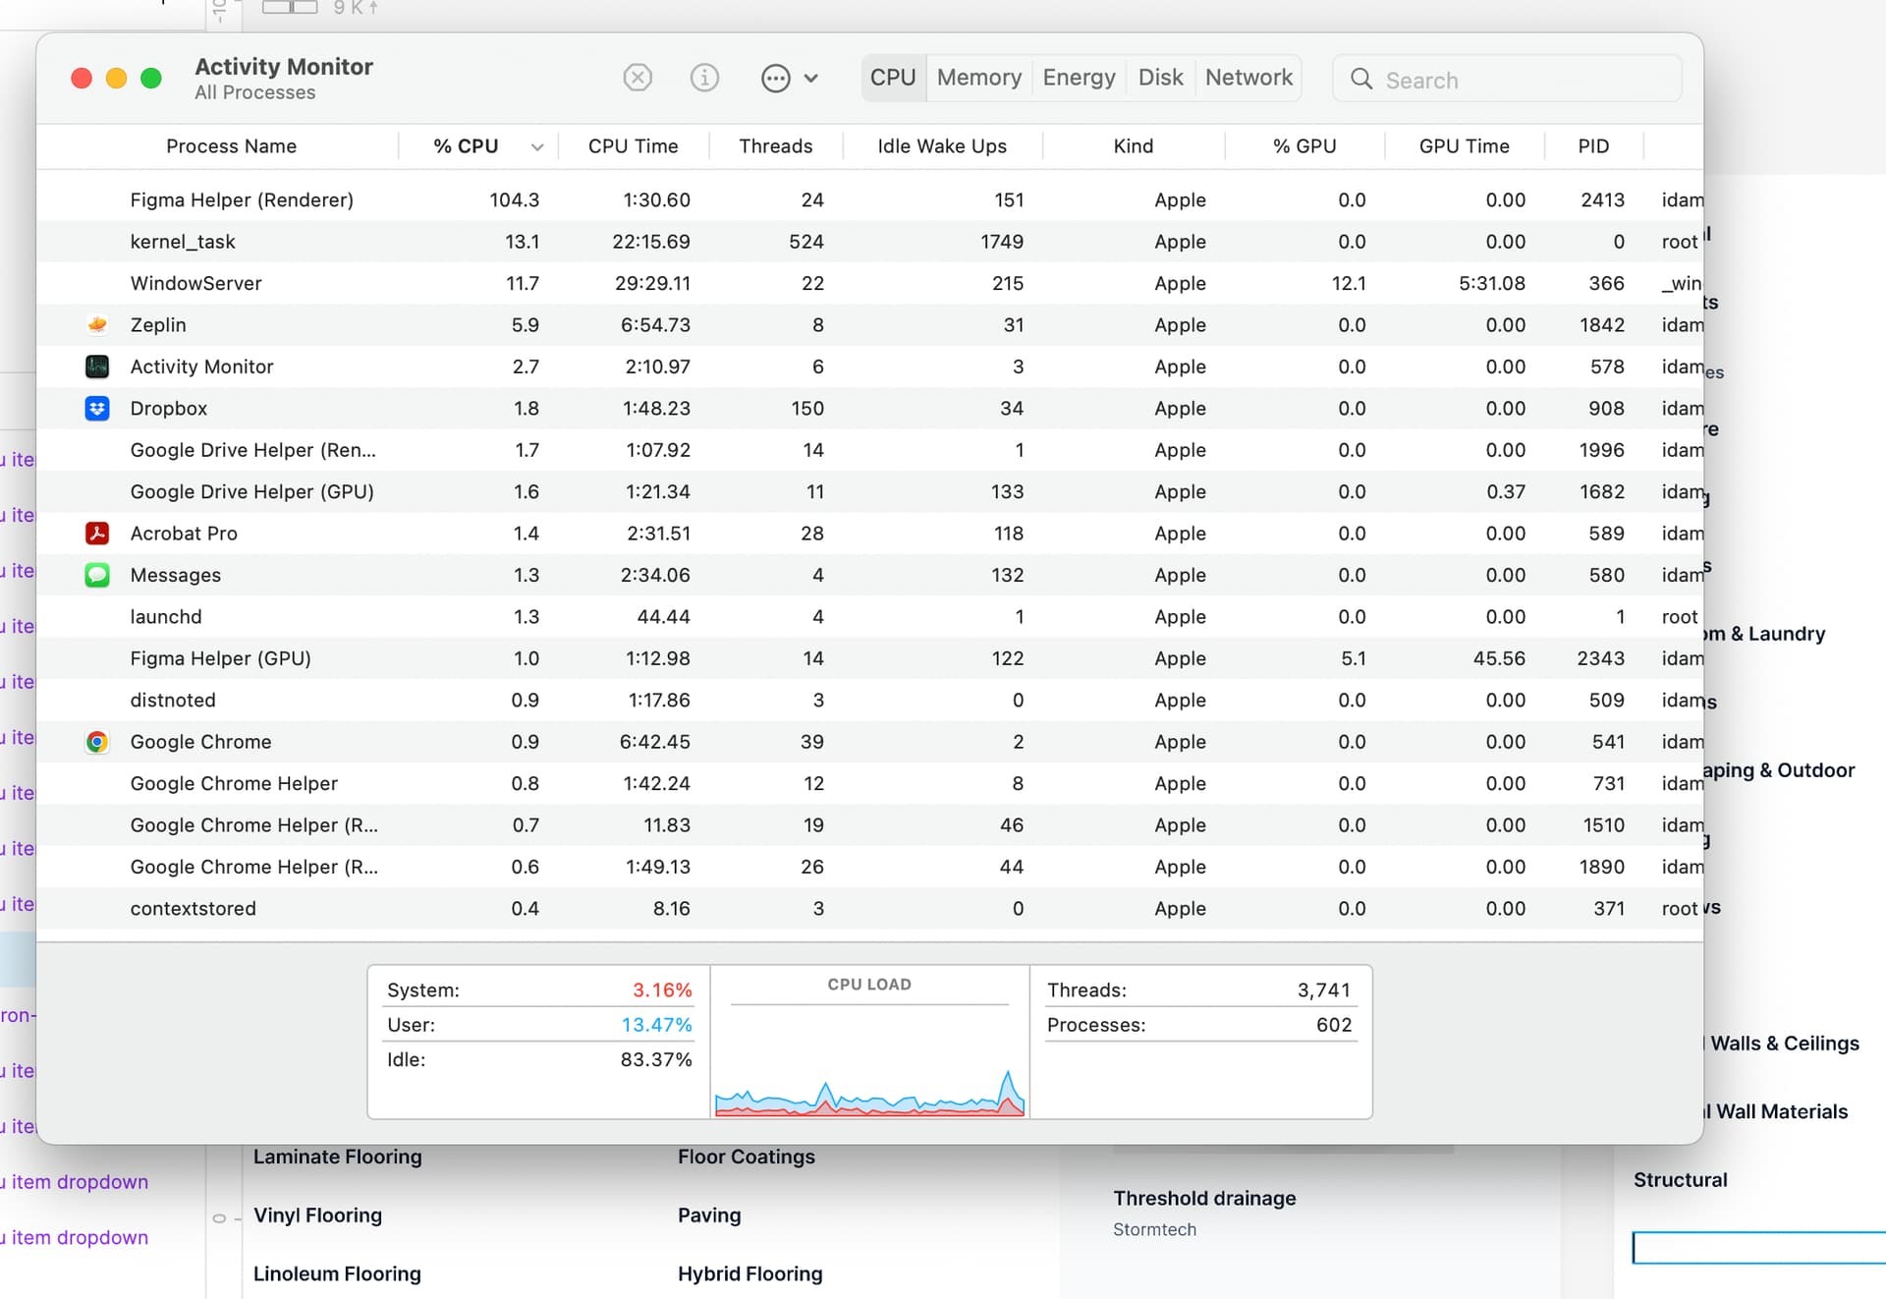This screenshot has height=1299, width=1886.
Task: Focus the Search field
Action: pos(1507,79)
